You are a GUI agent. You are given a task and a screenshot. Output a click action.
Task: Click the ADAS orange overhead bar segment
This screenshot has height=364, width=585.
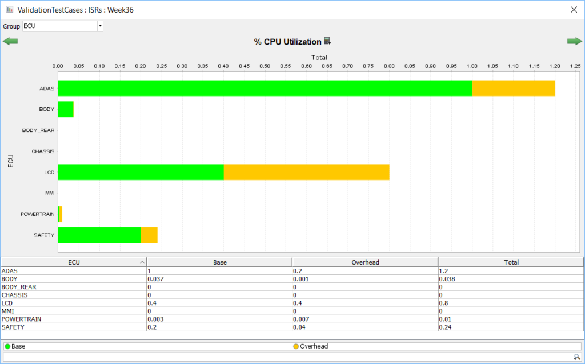pyautogui.click(x=514, y=88)
